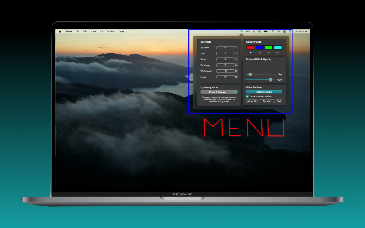Click the Other Settings heading

pos(254,87)
